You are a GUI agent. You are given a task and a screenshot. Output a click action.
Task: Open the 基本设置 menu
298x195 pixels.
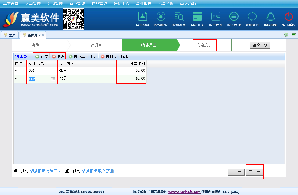[x=11, y=4]
